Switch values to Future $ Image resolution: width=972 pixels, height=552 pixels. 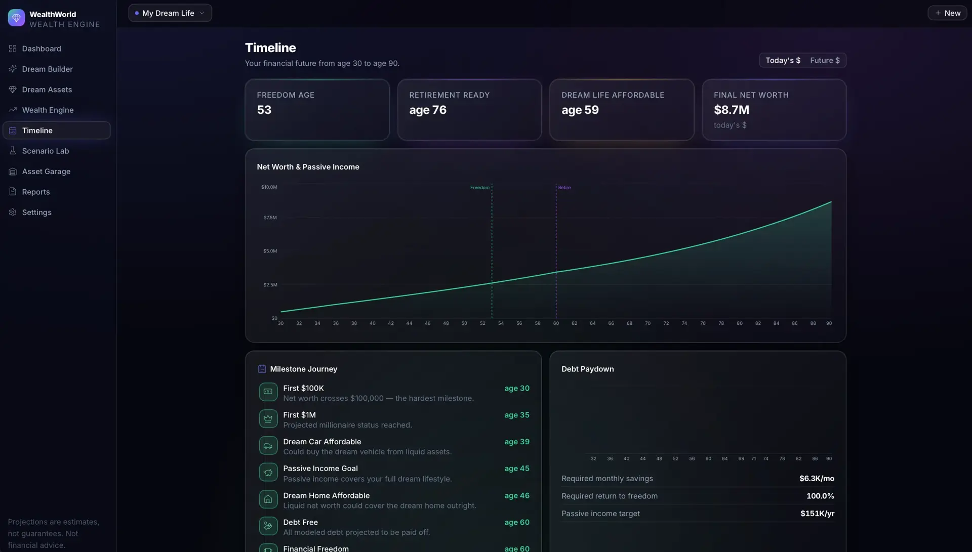tap(825, 60)
